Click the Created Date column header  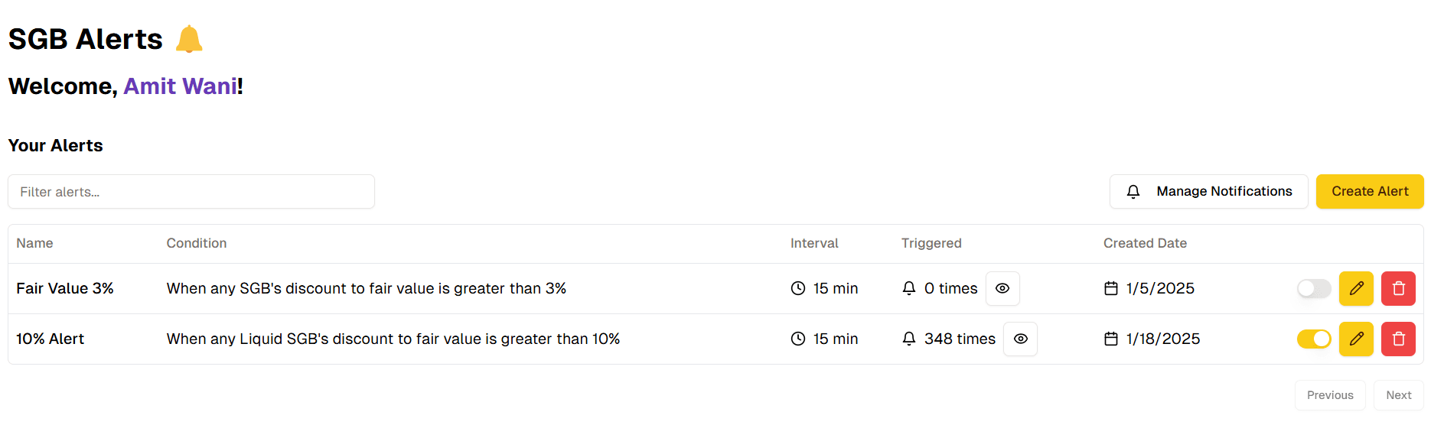pyautogui.click(x=1145, y=243)
